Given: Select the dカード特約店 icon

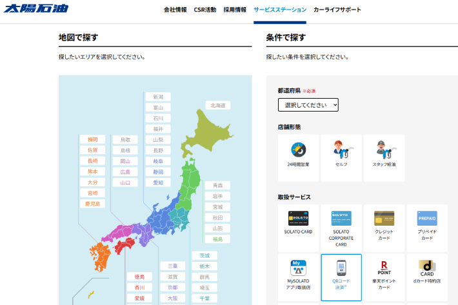Looking at the screenshot, I should tap(426, 276).
